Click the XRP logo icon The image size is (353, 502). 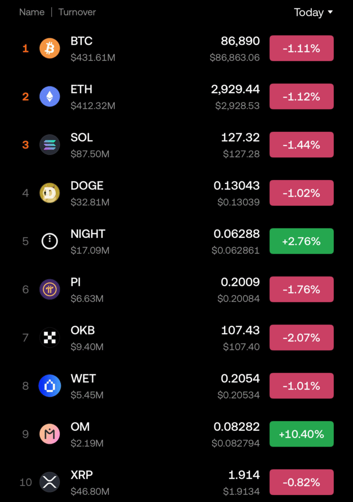(49, 482)
